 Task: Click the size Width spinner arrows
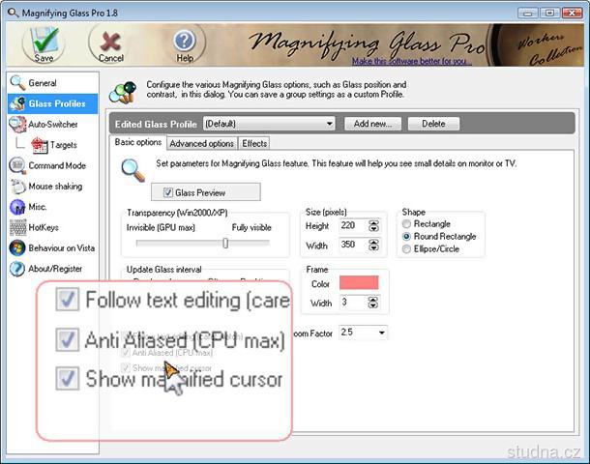[x=373, y=246]
